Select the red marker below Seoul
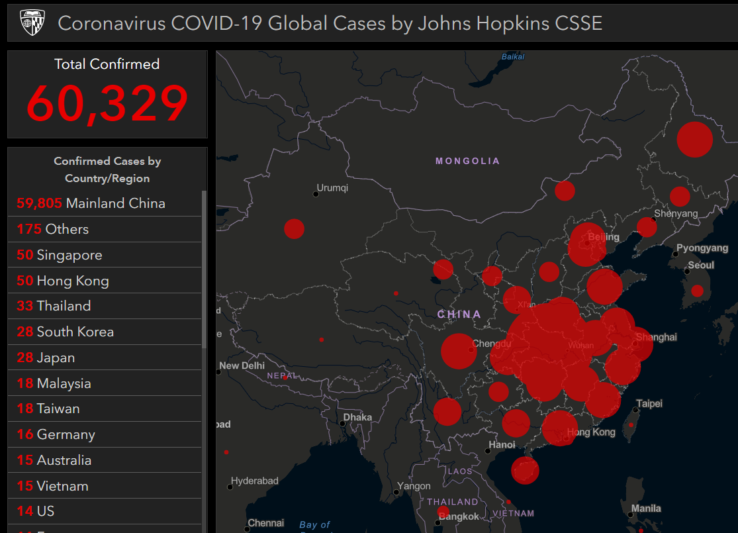This screenshot has height=533, width=738. pos(697,291)
